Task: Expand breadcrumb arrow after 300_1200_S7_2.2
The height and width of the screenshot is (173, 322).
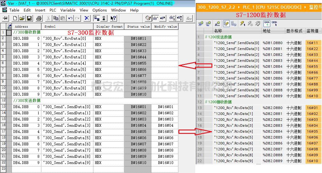Action: tap(238, 7)
